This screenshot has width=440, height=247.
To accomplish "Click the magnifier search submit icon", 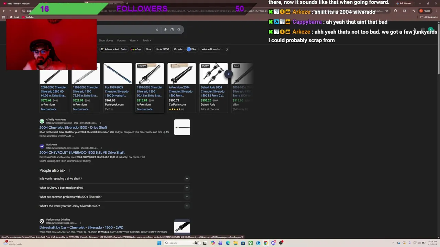I will pos(179,30).
